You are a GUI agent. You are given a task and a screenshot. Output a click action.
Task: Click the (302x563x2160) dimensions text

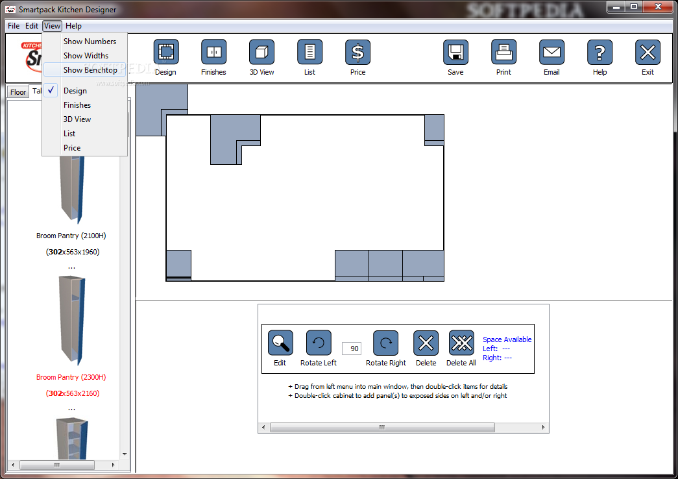pyautogui.click(x=73, y=393)
